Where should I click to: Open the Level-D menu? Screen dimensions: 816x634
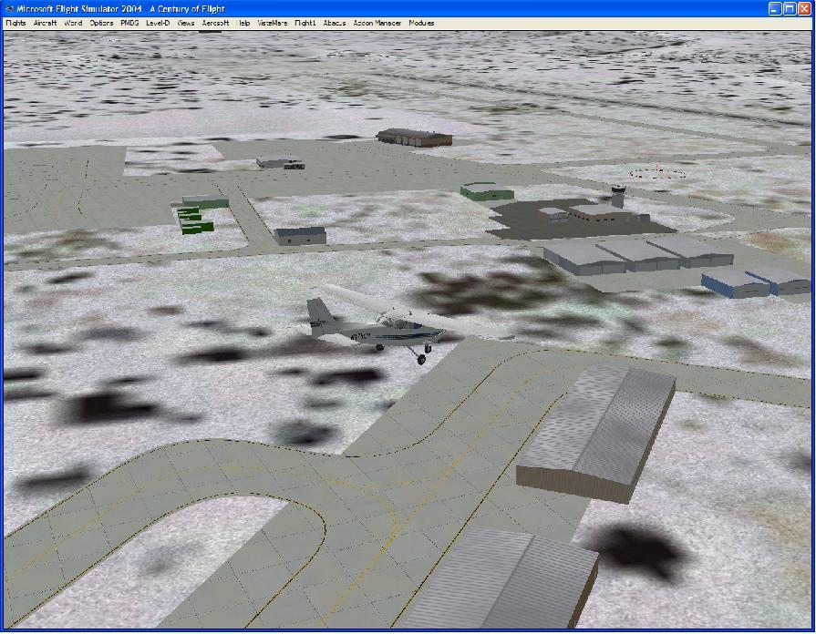[x=158, y=23]
